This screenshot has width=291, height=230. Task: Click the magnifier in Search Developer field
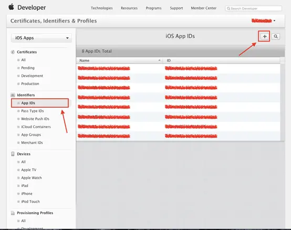coord(228,8)
